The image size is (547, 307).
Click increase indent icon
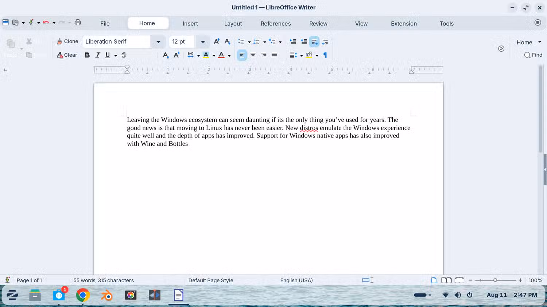coord(293,41)
